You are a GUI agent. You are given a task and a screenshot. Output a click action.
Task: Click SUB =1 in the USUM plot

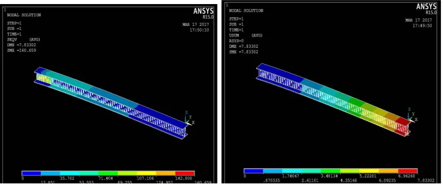tap(236, 24)
